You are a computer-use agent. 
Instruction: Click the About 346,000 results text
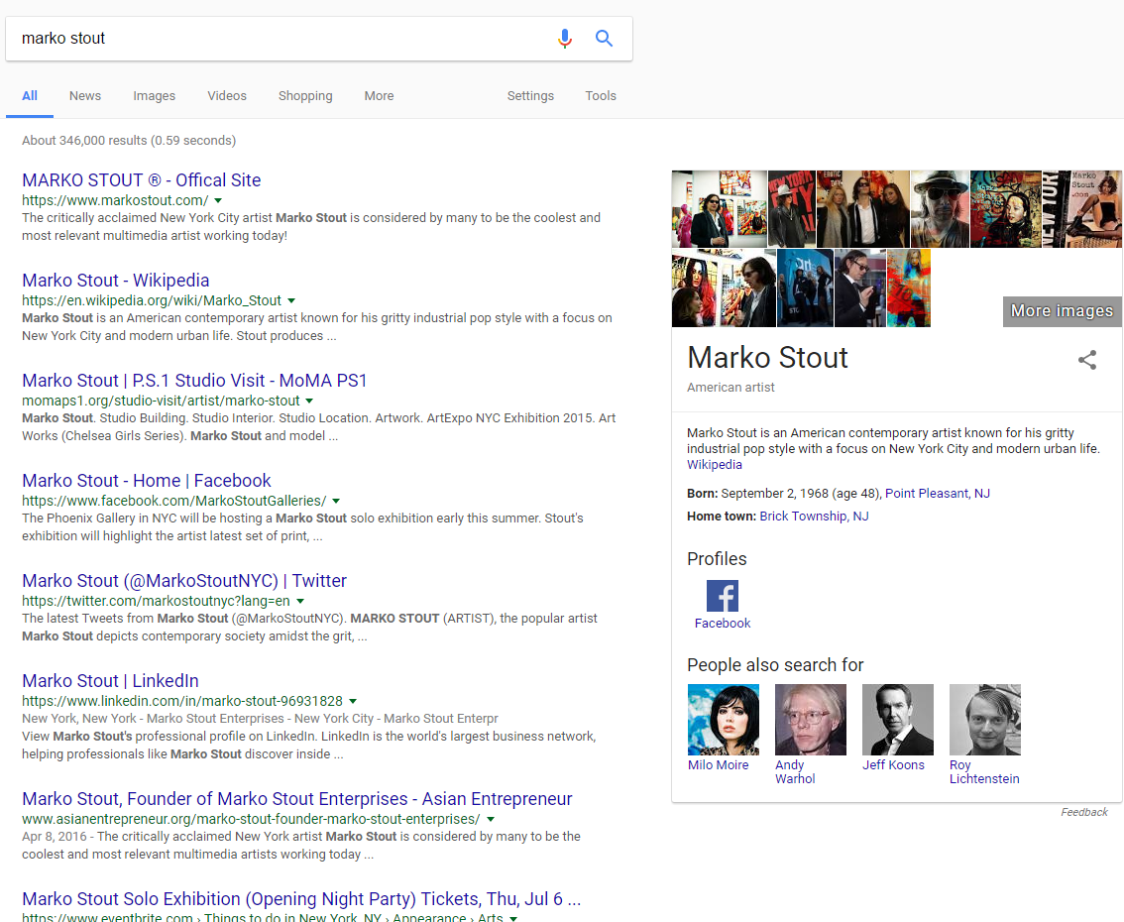pos(128,141)
